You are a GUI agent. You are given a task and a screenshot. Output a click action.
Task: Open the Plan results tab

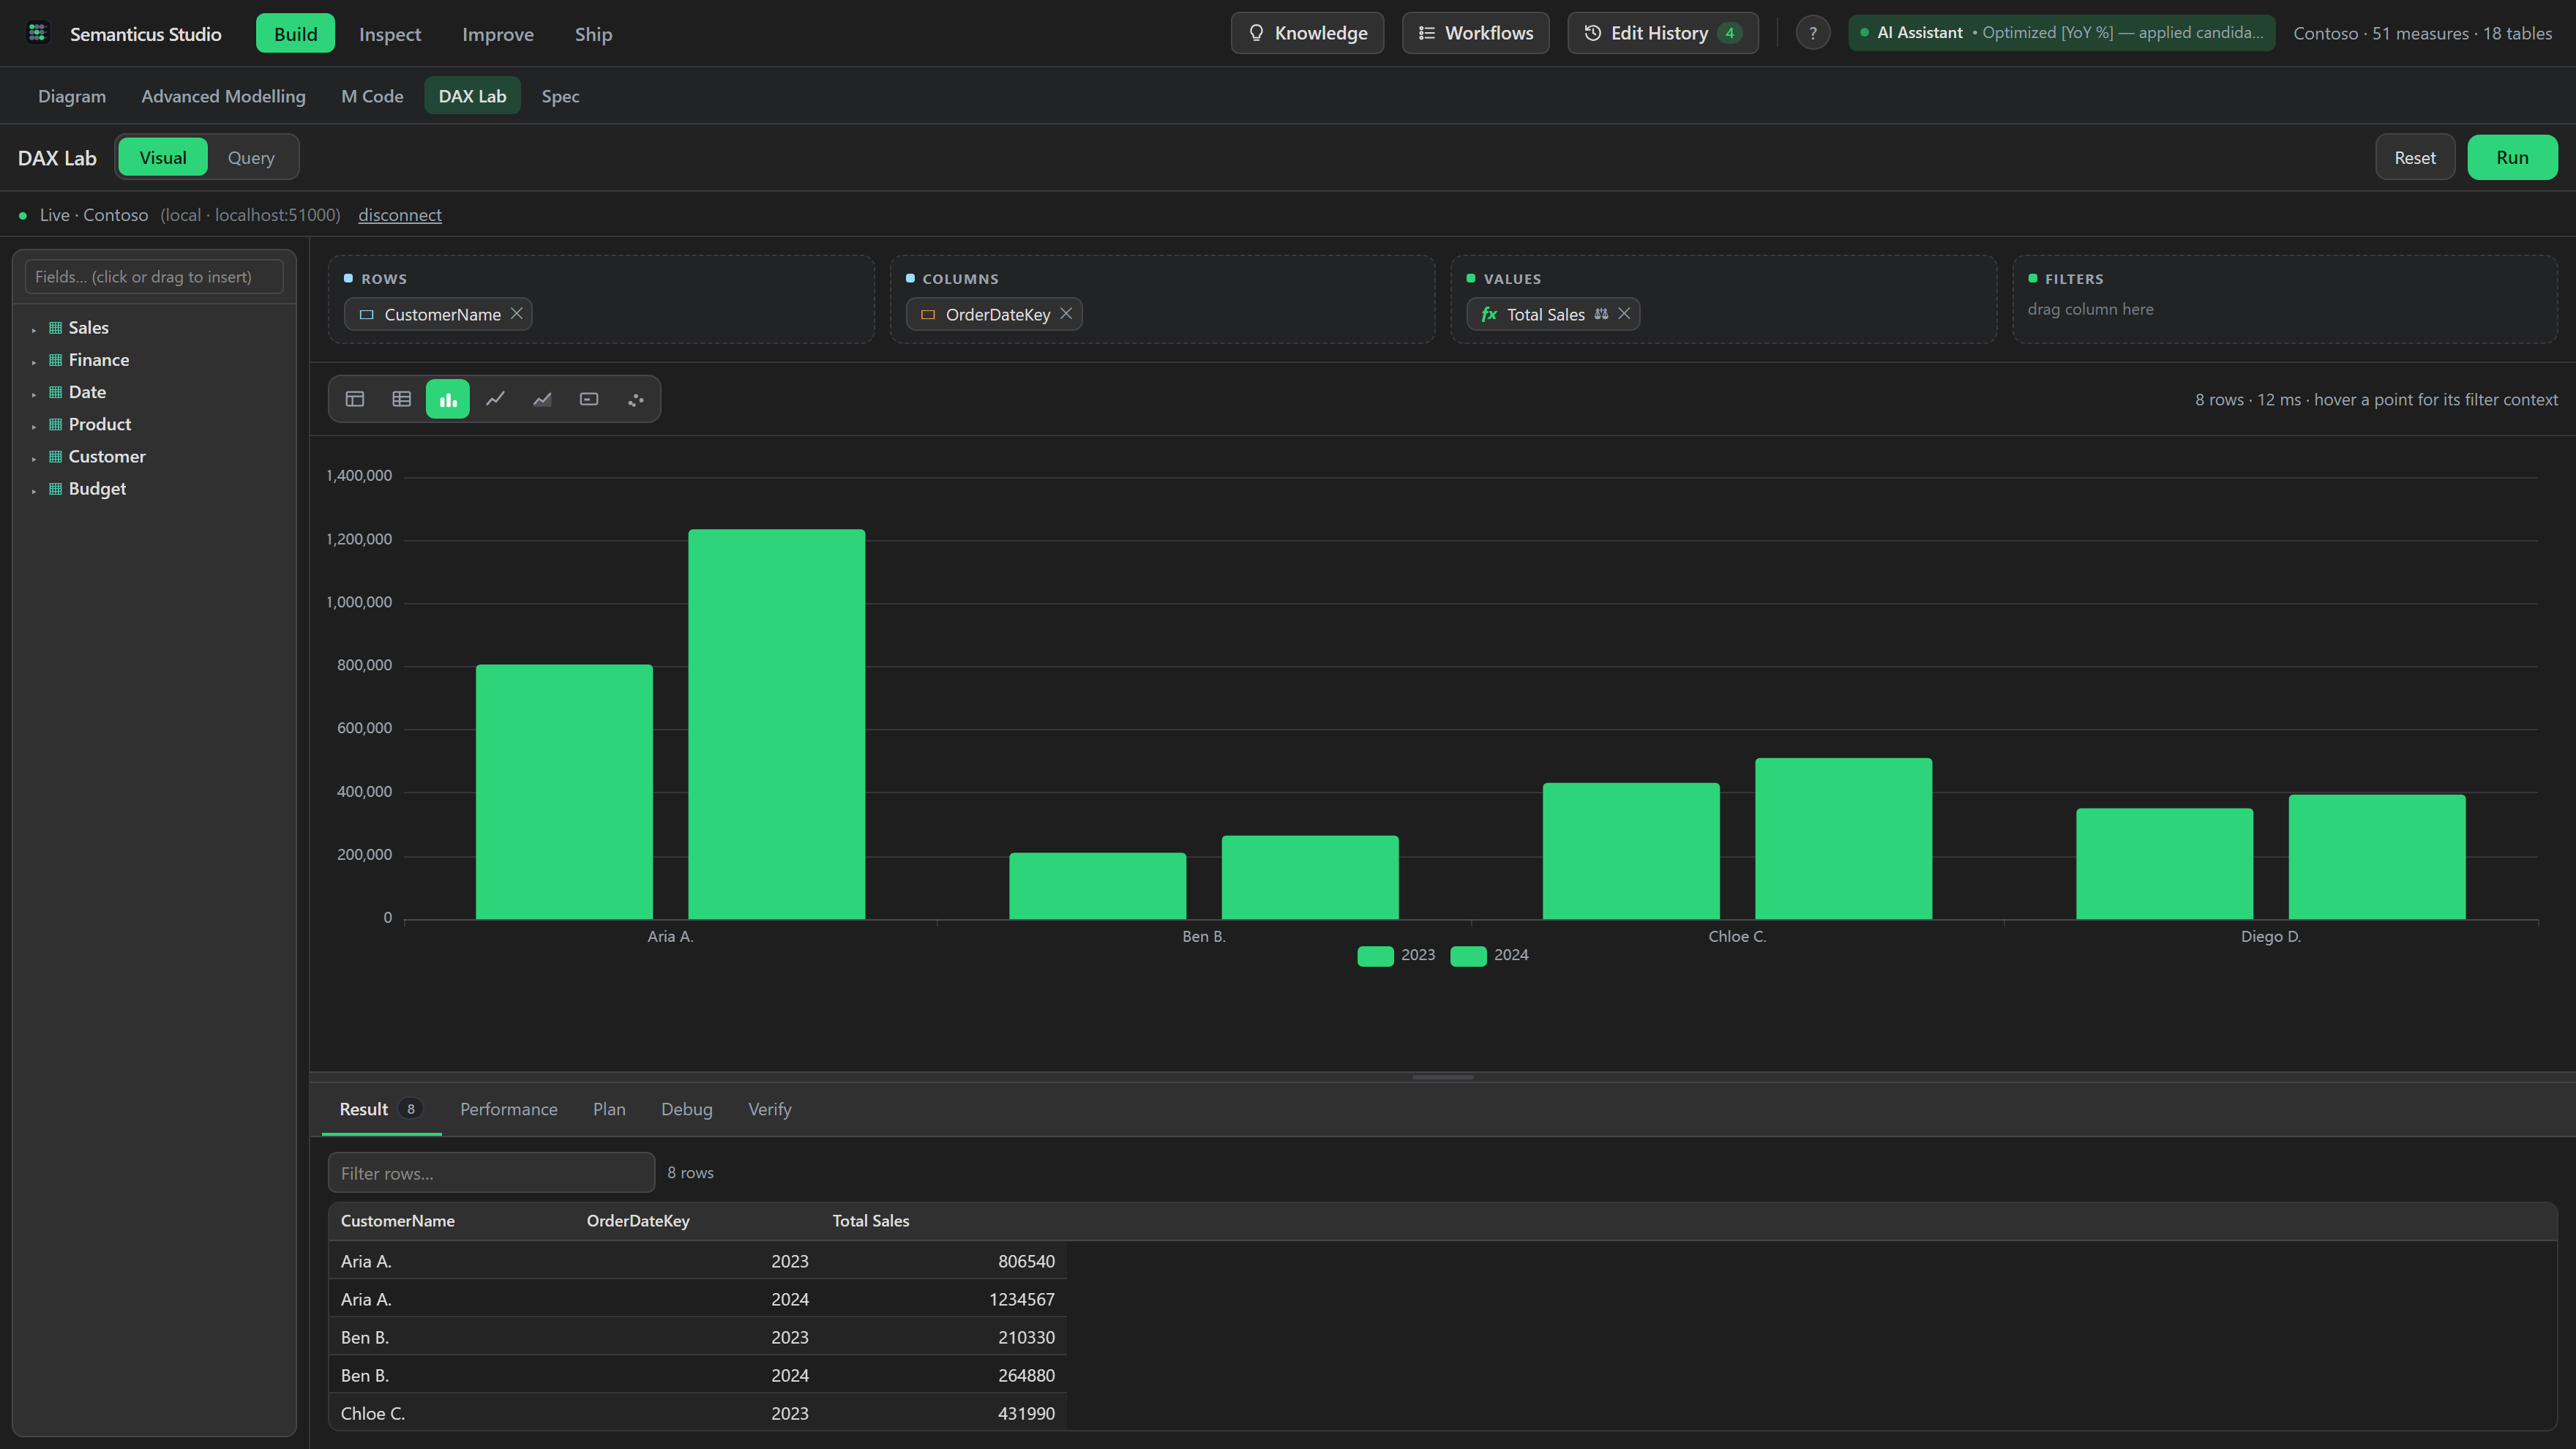[609, 1109]
